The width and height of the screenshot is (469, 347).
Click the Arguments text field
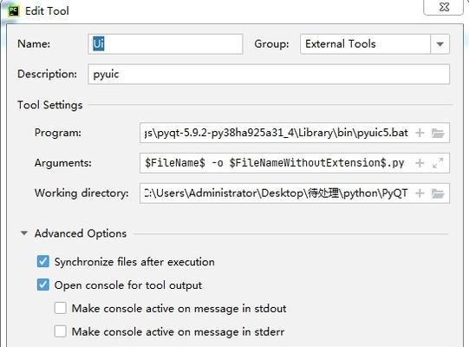point(277,163)
